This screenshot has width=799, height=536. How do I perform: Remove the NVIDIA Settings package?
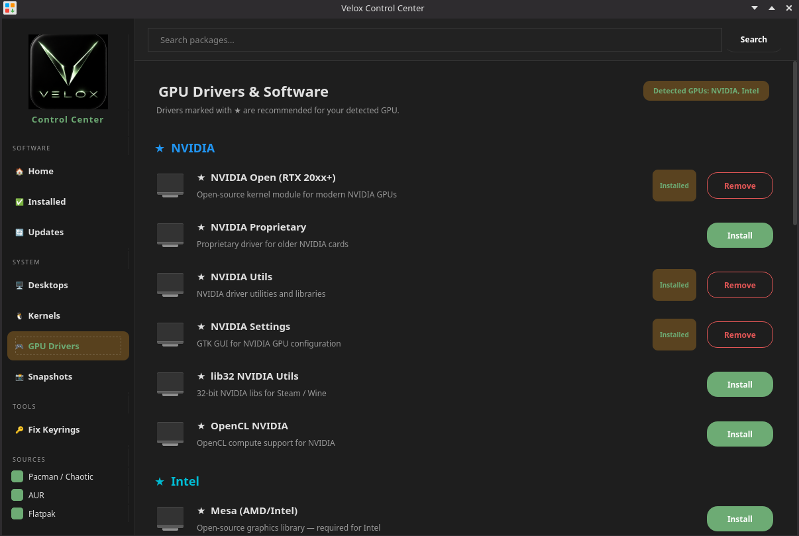coord(740,335)
